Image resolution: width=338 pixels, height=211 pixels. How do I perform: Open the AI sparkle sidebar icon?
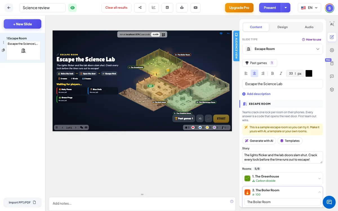(x=332, y=24)
